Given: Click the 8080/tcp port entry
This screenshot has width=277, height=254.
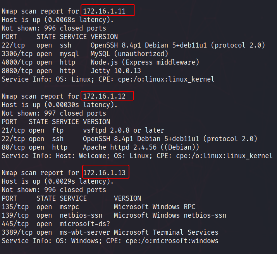Looking at the screenshot, I should [17, 71].
